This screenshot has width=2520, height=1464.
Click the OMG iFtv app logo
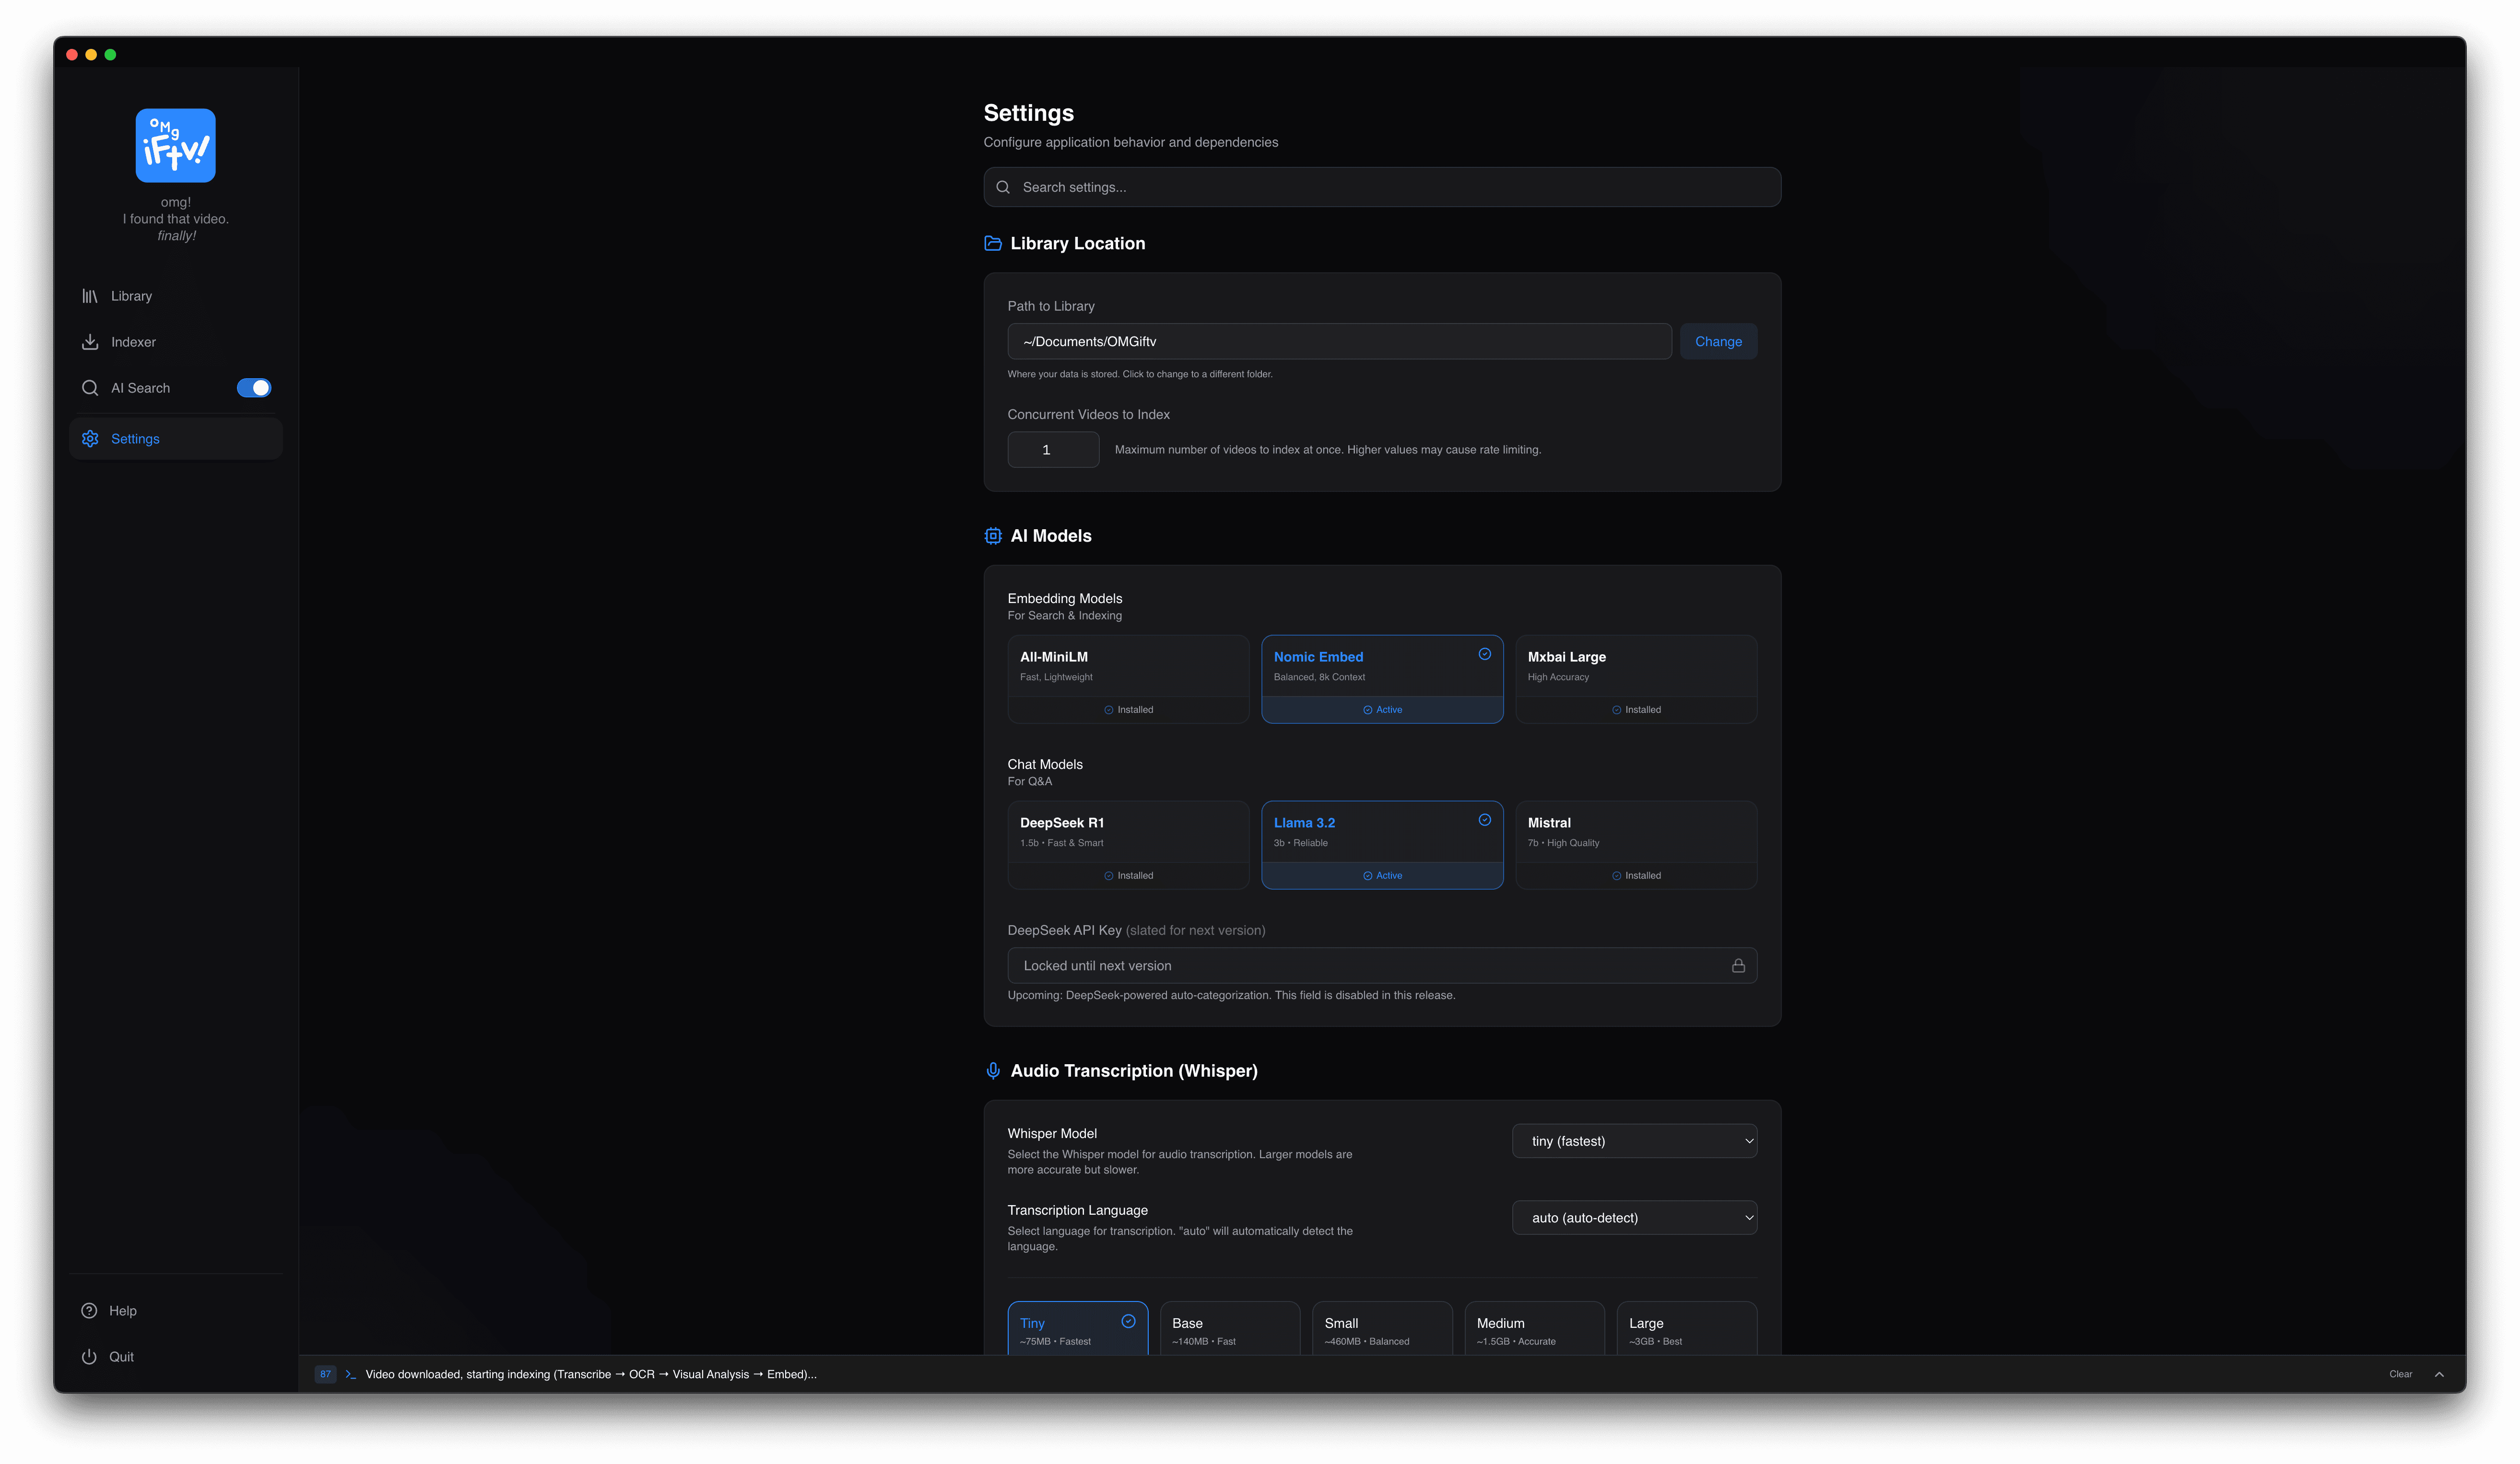(x=175, y=146)
